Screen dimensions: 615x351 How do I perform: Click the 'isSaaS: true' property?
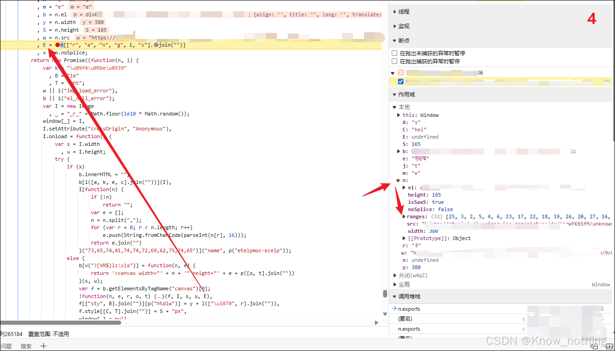click(426, 202)
